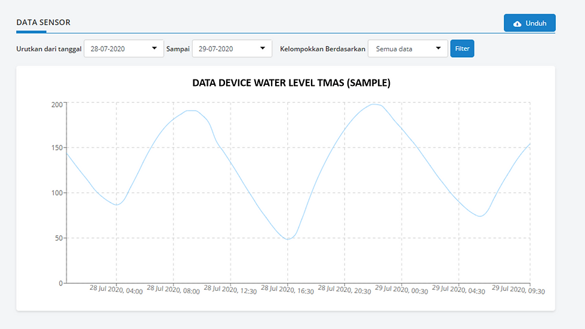Click the chart title DATA DEVICE WATER LEVEL TMAS (SAMPLE)

291,83
